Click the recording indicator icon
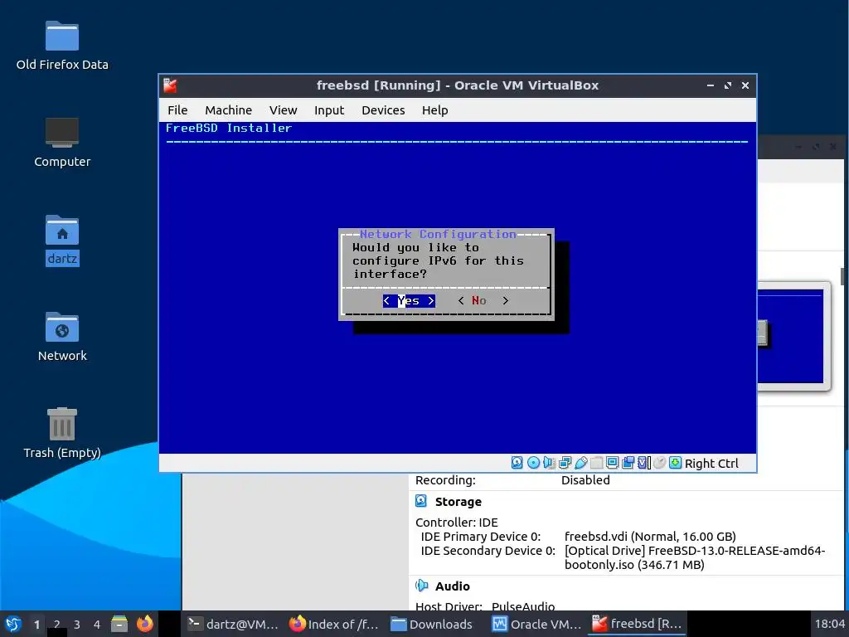 click(628, 463)
